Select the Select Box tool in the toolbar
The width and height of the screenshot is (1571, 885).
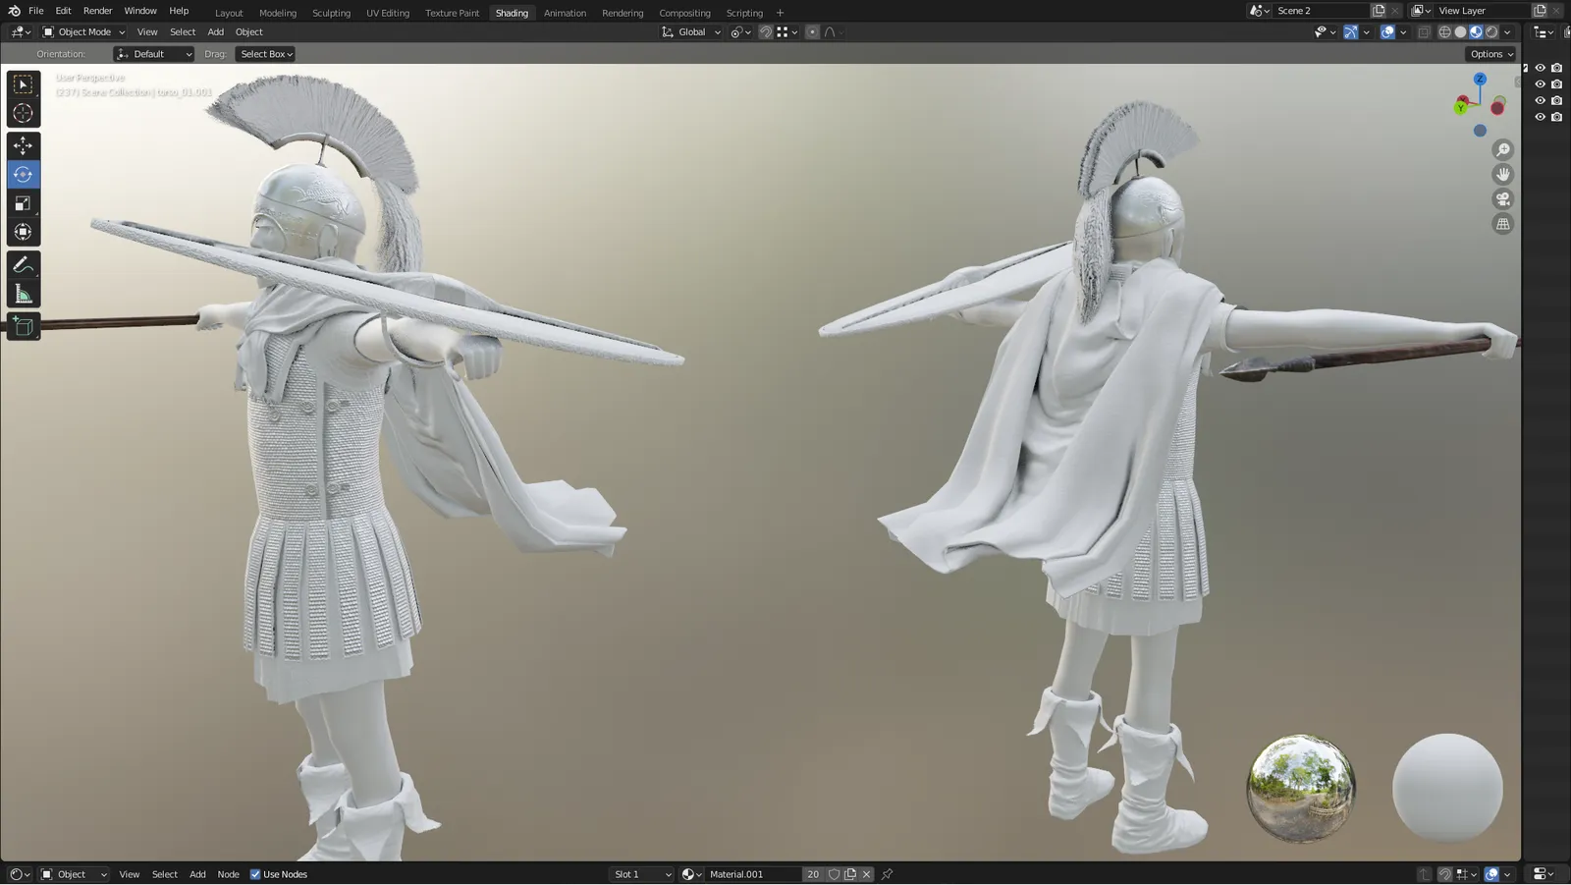click(23, 84)
